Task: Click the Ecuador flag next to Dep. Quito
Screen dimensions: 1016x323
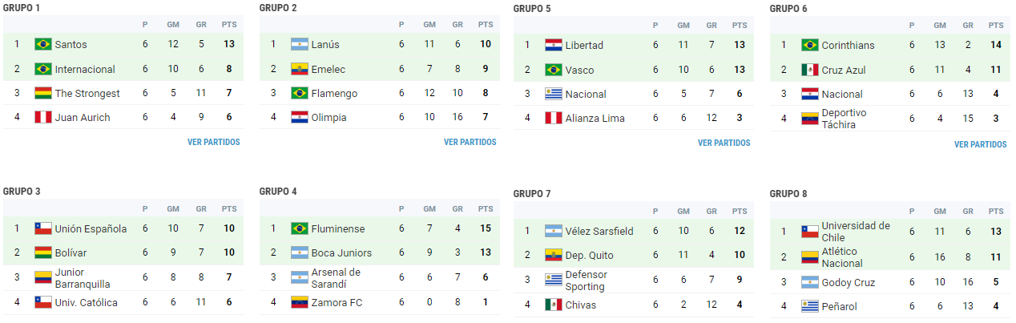Action: pos(553,255)
